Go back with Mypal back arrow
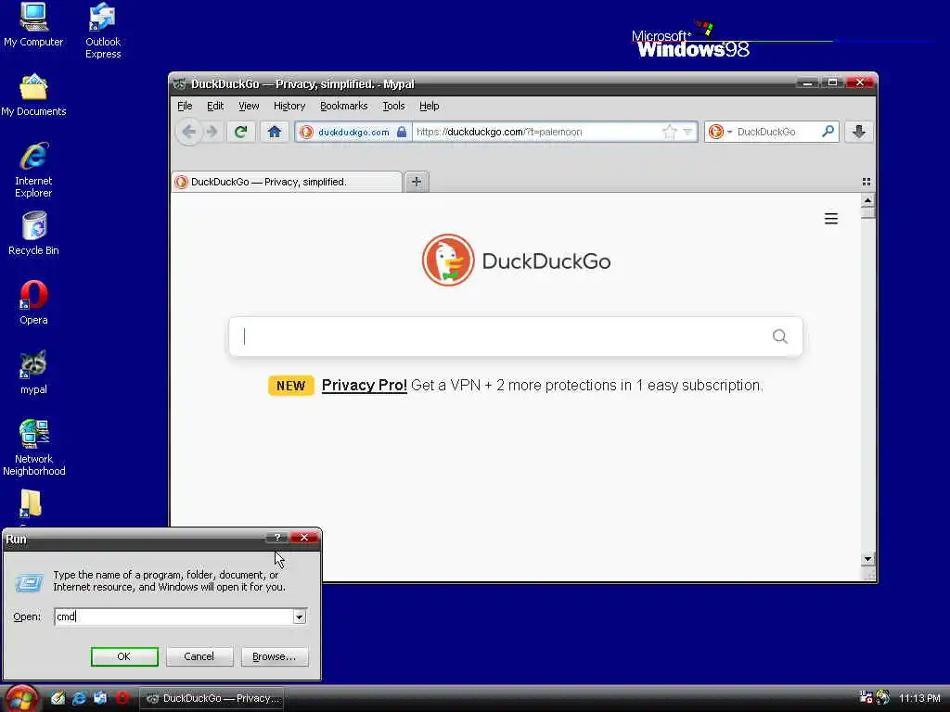This screenshot has height=712, width=950. pos(189,132)
